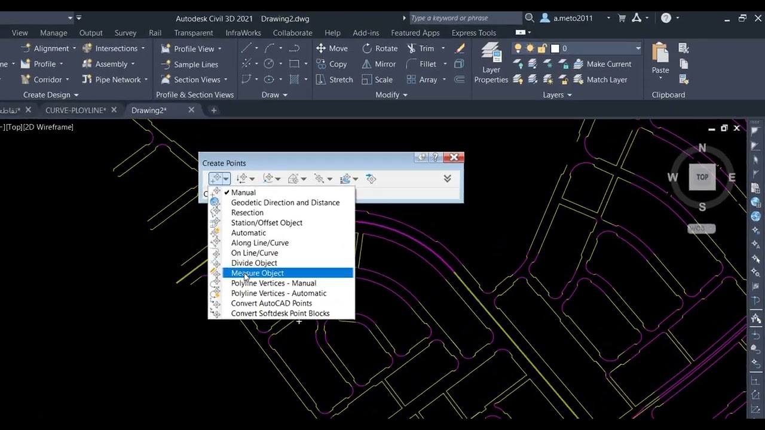Screen dimensions: 765x430
Task: Click the WCS coordinate system label
Action: (700, 229)
